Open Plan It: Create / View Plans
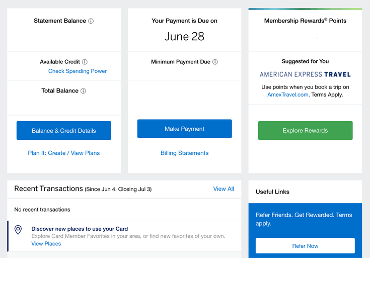This screenshot has height=285, width=370. click(x=64, y=153)
